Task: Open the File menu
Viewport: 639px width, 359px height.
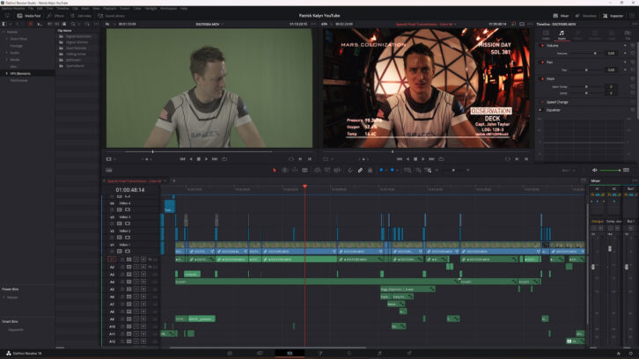Action: [x=31, y=8]
